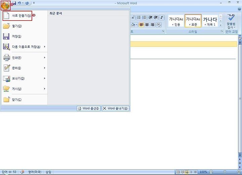Toggle align right paragraph button
The width and height of the screenshot is (242, 175).
pyautogui.click(x=152, y=25)
